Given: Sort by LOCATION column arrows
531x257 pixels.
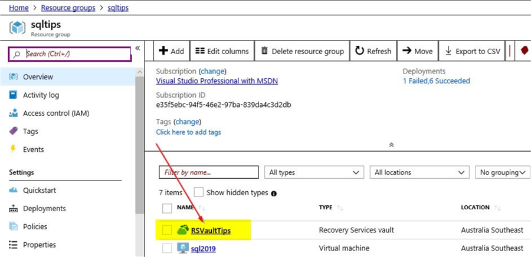Looking at the screenshot, I should point(497,208).
